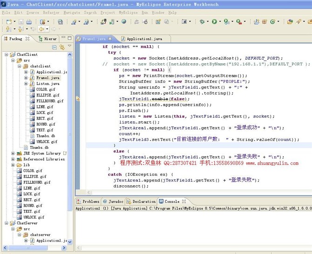Select Listen.java in Package Explorer

click(48, 83)
